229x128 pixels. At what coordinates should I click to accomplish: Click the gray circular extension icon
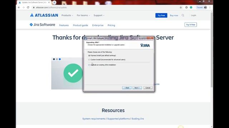click(186, 7)
